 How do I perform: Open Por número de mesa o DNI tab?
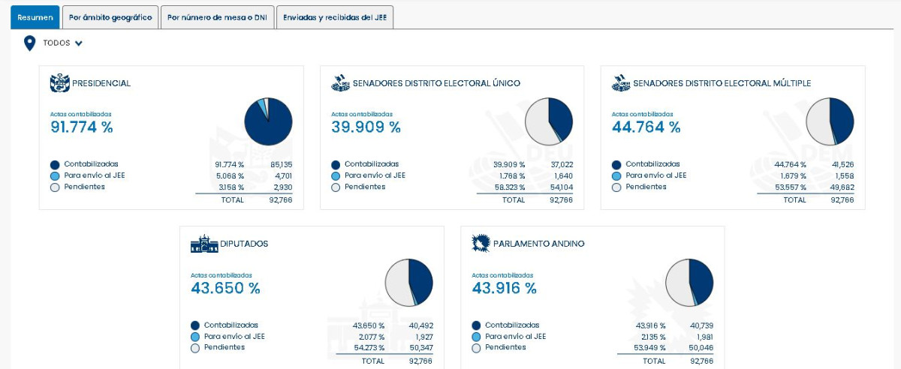[x=217, y=17]
